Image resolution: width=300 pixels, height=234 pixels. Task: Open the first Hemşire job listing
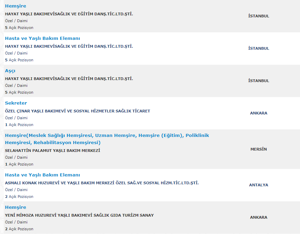[16, 6]
